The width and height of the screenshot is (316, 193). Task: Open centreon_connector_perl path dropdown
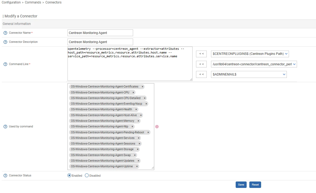254,64
